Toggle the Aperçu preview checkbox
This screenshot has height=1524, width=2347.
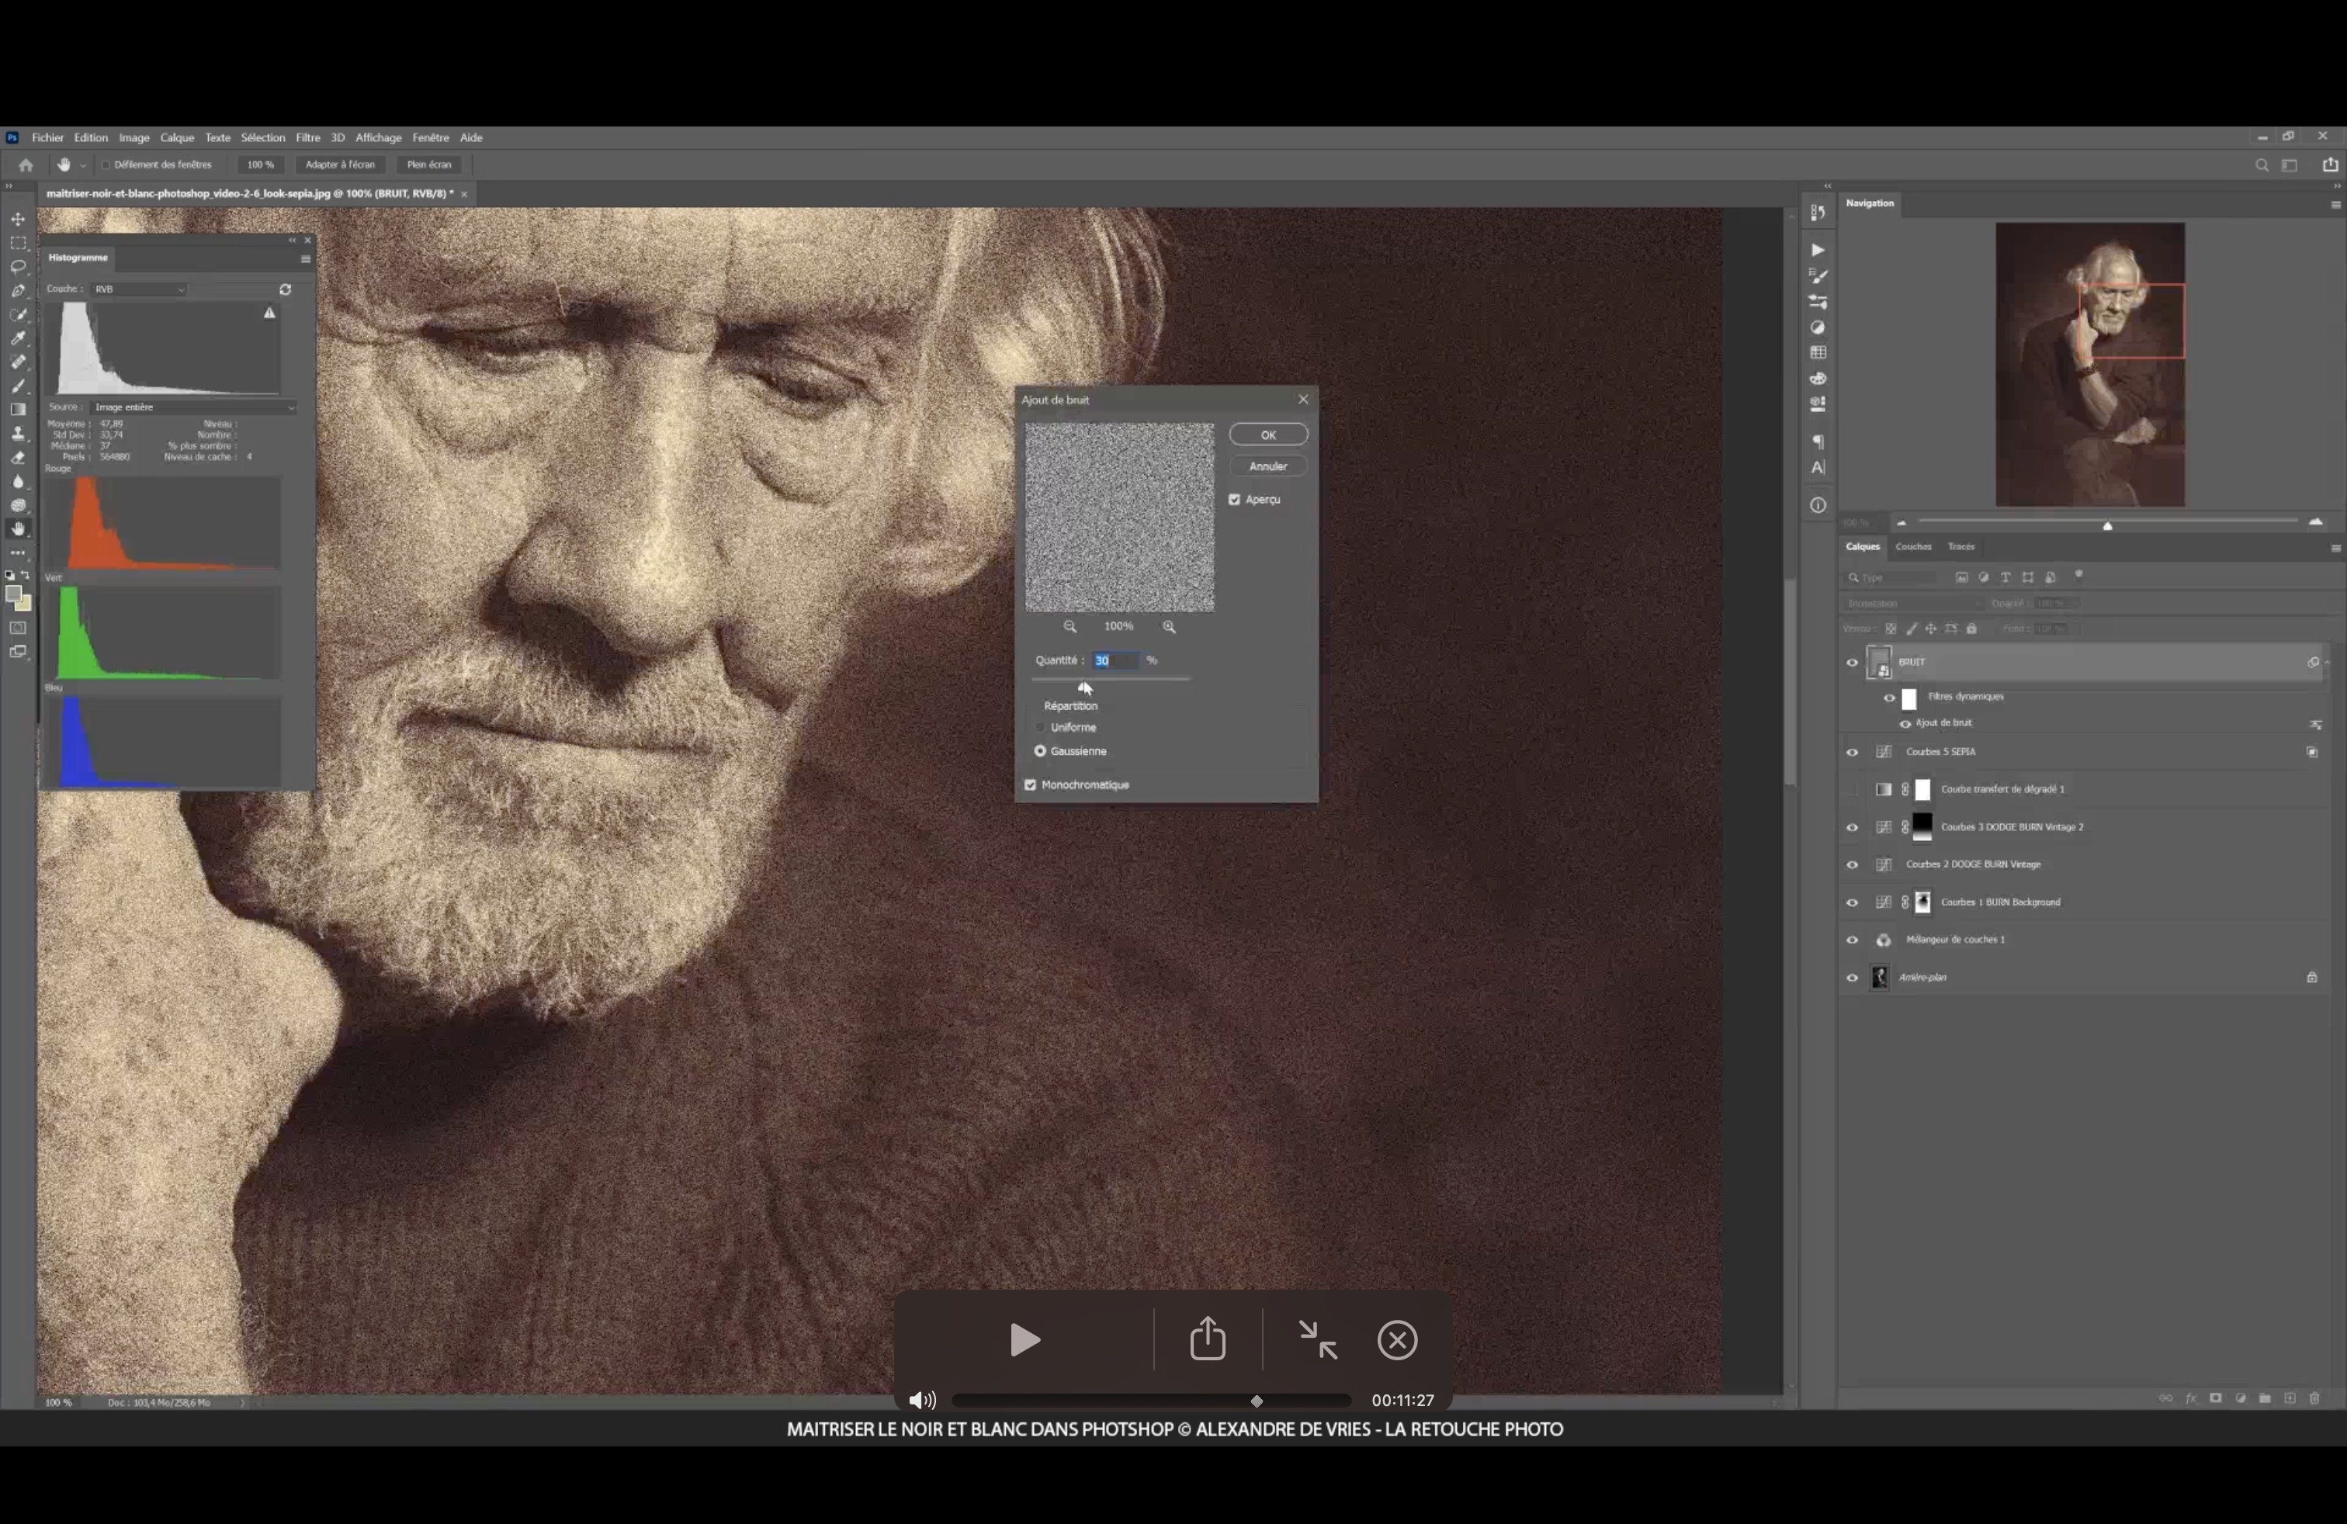(1235, 500)
